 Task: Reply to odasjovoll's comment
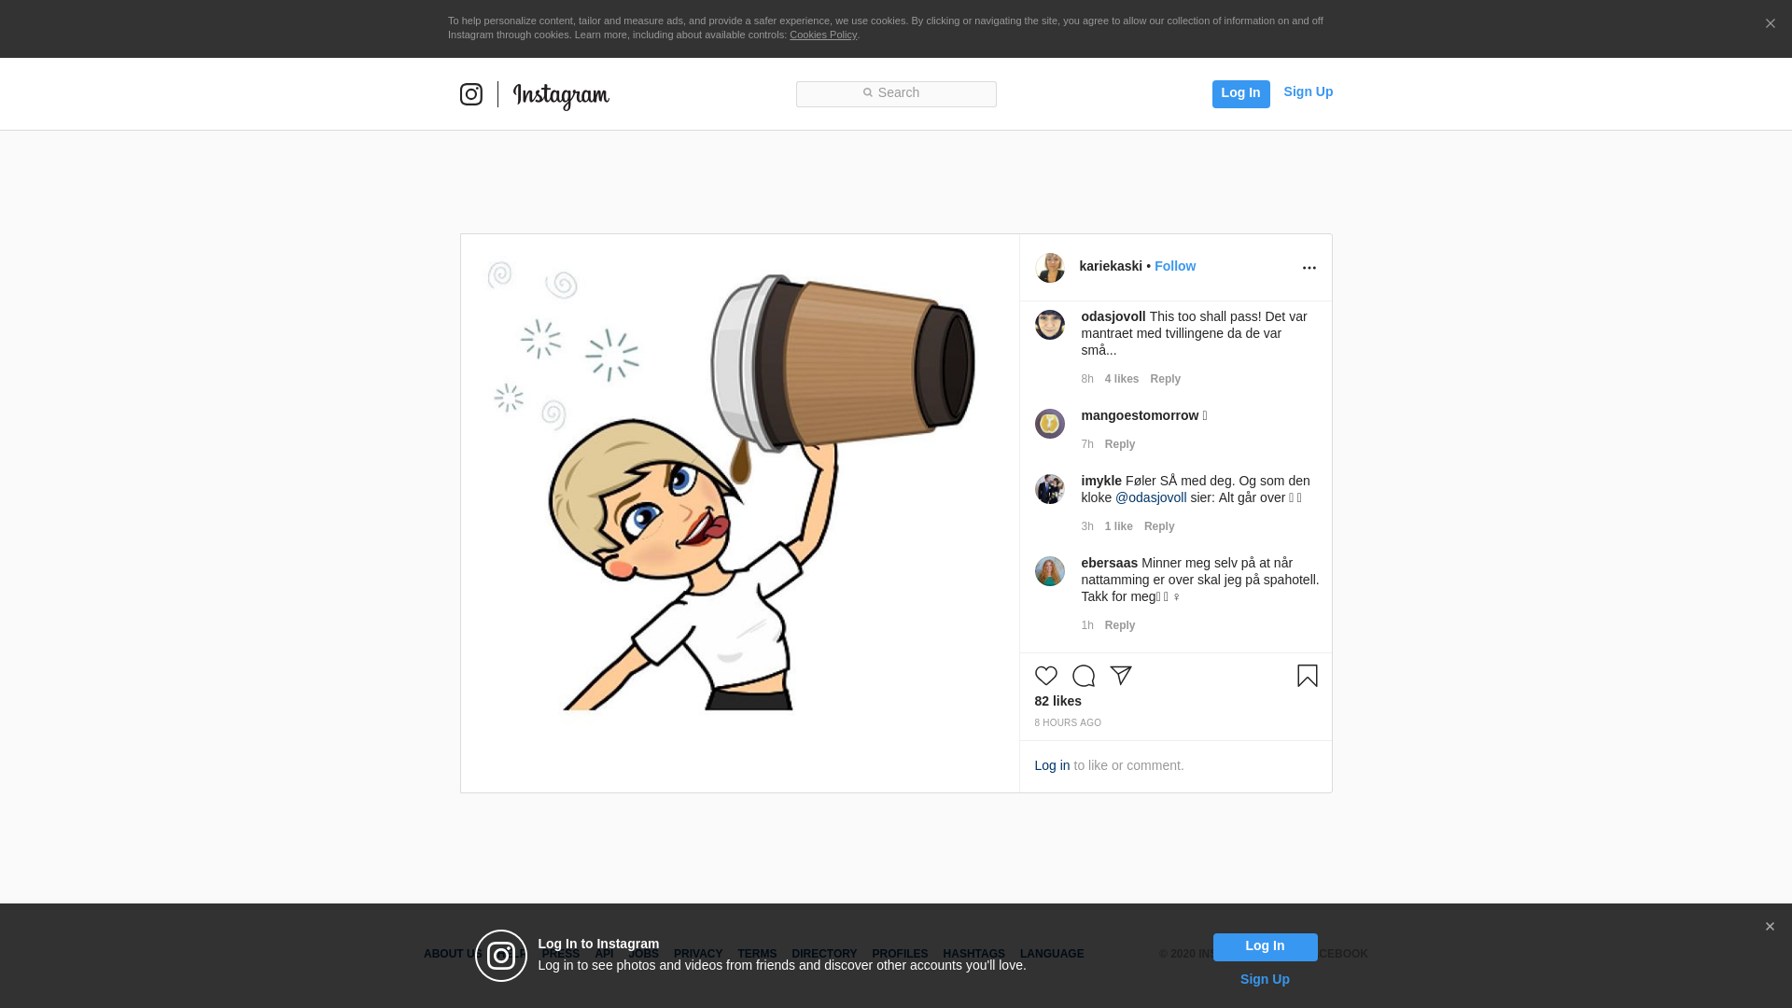1165,379
